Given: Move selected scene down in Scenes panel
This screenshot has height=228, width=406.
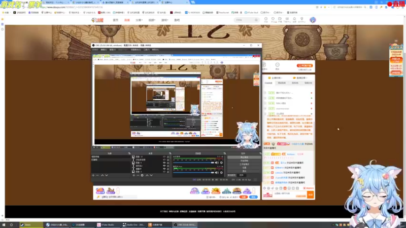Looking at the screenshot, I should tap(107, 175).
